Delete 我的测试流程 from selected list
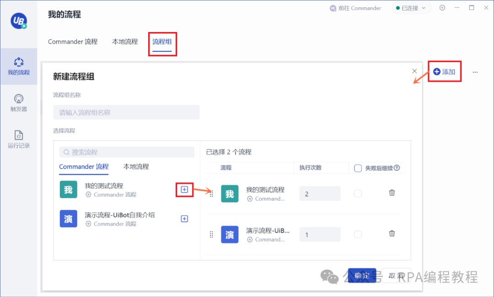This screenshot has width=494, height=297. point(392,192)
